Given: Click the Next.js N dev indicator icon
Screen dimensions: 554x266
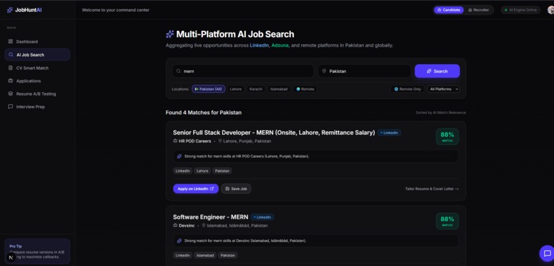Looking at the screenshot, I should [11, 257].
